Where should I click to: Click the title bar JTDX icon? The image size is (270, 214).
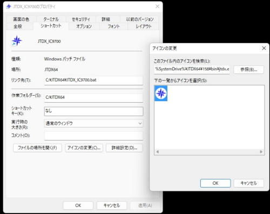click(x=9, y=6)
